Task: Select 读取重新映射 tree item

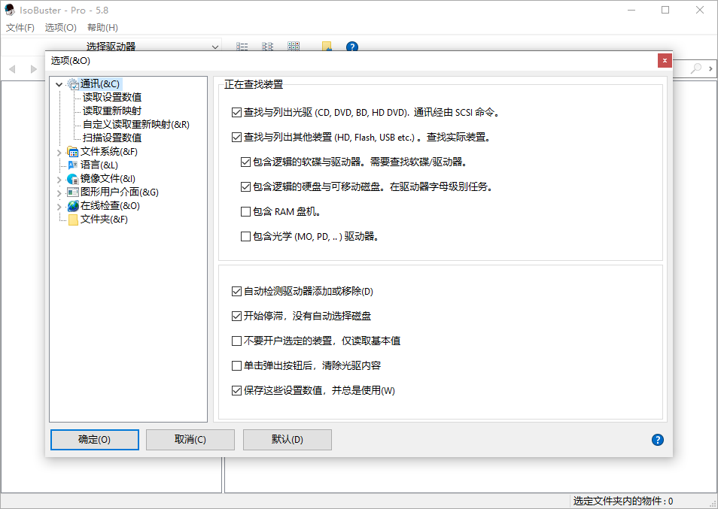Action: 112,111
